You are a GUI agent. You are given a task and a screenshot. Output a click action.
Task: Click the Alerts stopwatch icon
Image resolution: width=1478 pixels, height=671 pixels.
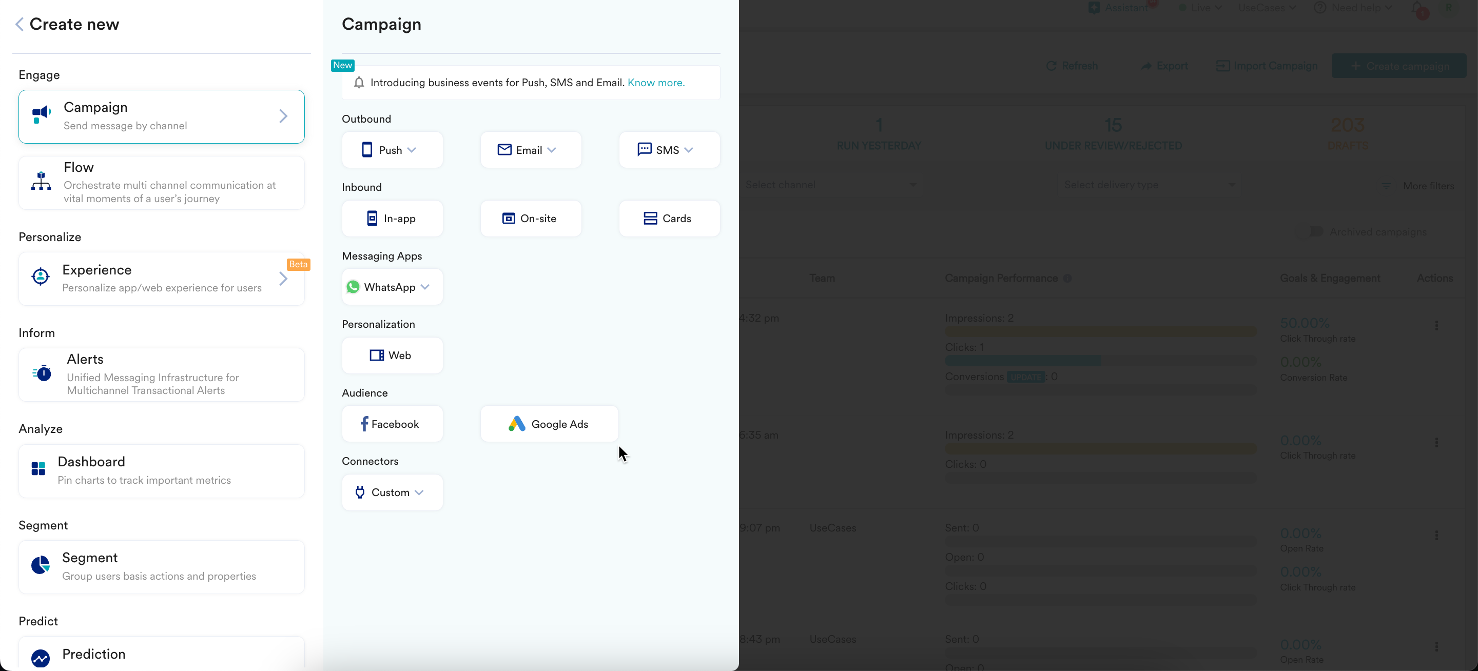pyautogui.click(x=43, y=373)
